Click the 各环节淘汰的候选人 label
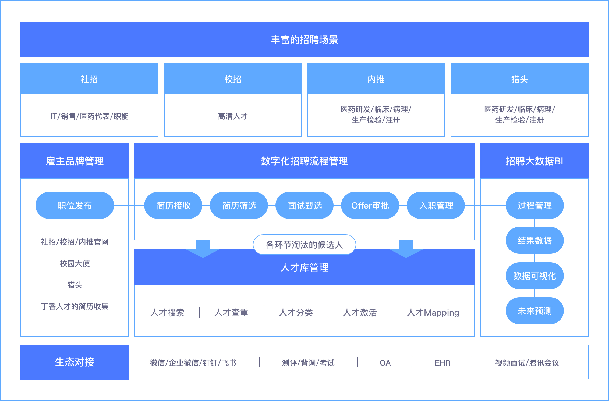 tap(304, 245)
